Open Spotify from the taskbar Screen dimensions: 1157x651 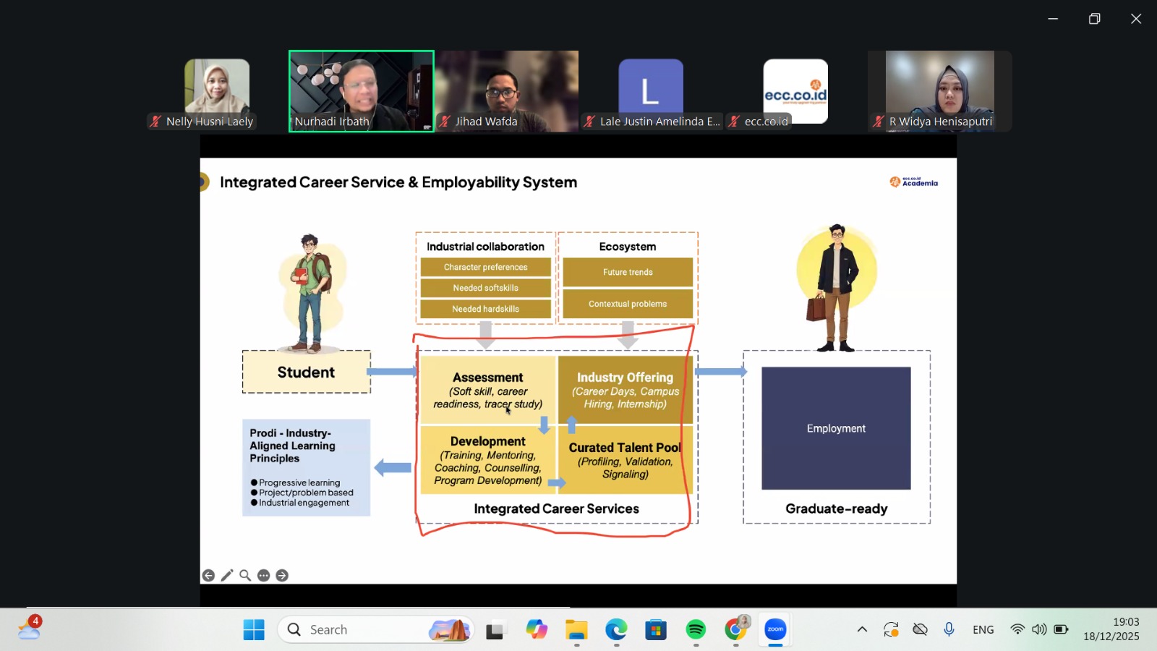pos(696,630)
